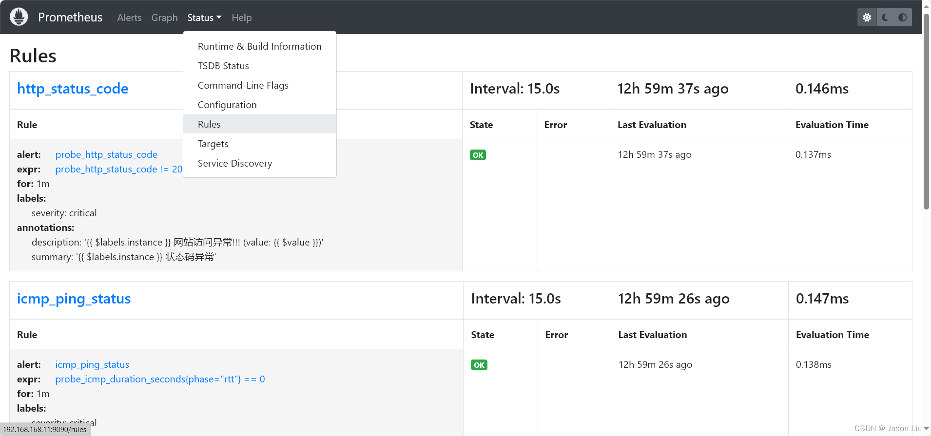Click the icmp_ping_status alert name link
Viewport: 931px width, 436px height.
[92, 364]
